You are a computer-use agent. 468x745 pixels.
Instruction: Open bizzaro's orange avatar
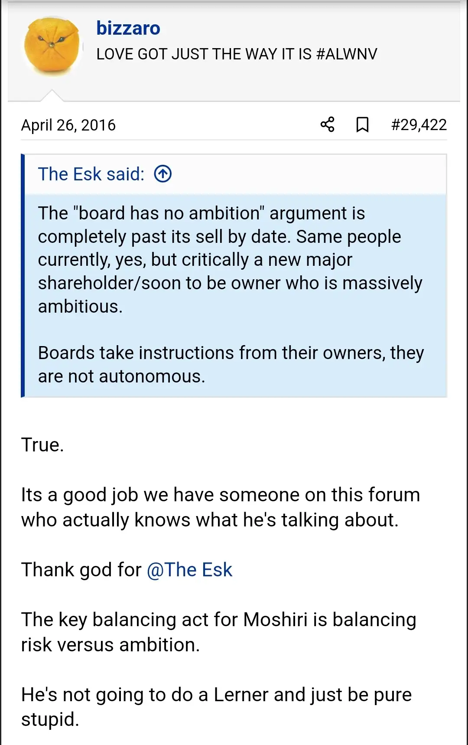(x=52, y=46)
